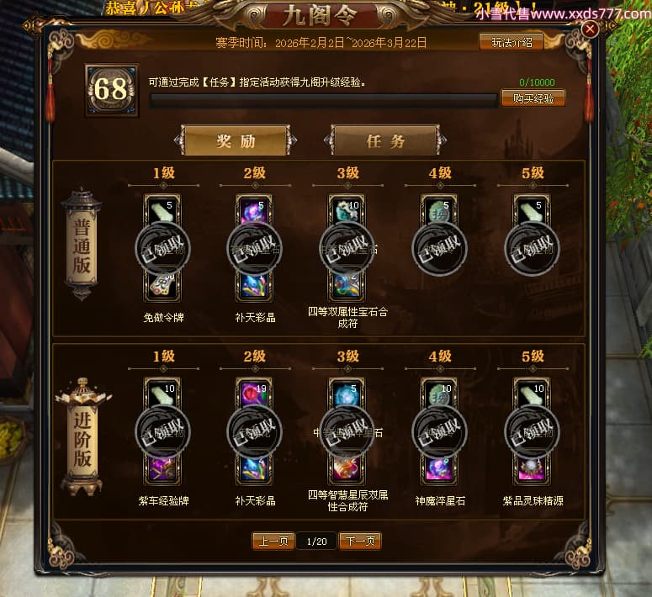Screen dimensions: 652x597
Task: Click the level 68 badge
Action: point(111,90)
